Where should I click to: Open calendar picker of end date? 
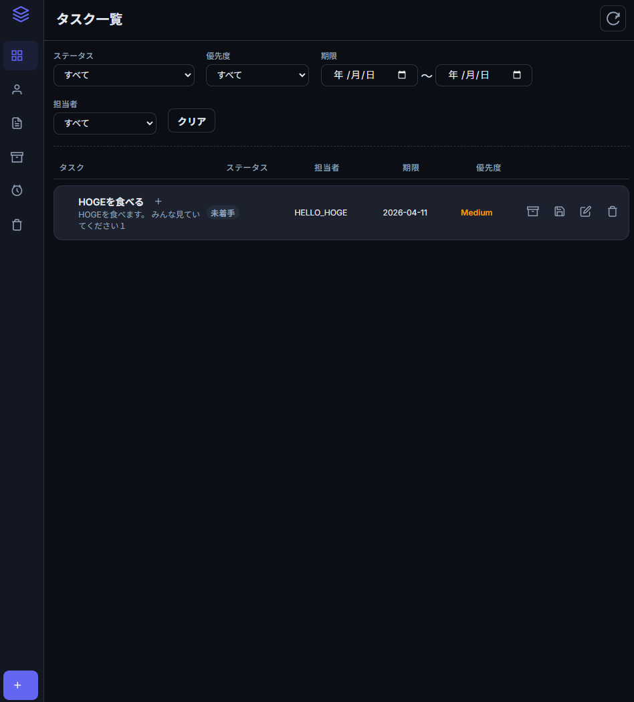517,75
